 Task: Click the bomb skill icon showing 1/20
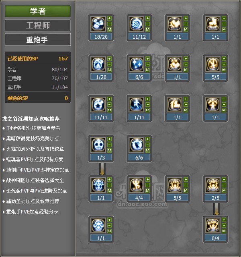(98, 64)
